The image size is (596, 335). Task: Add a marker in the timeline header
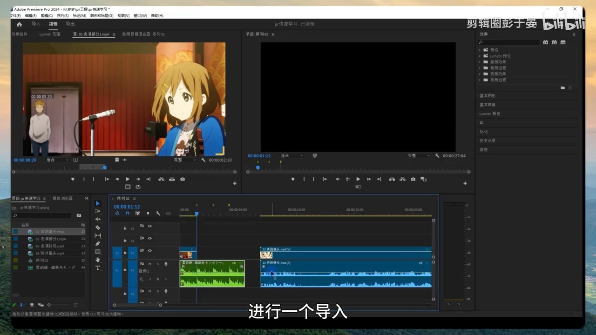[x=148, y=214]
